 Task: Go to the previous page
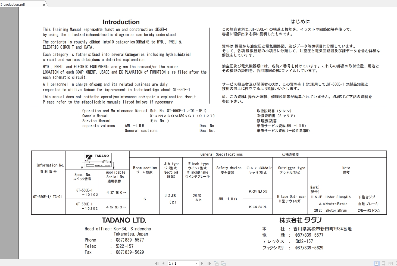(x=163, y=263)
